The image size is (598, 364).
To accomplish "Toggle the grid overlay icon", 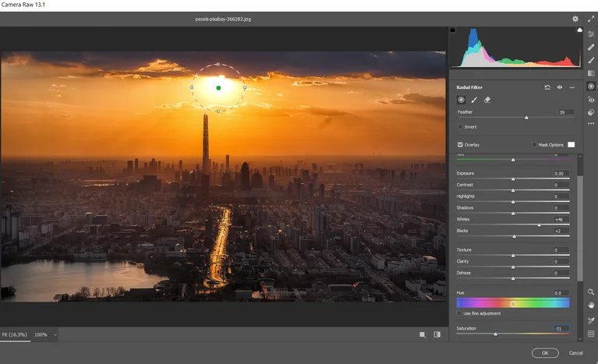I will [x=591, y=334].
